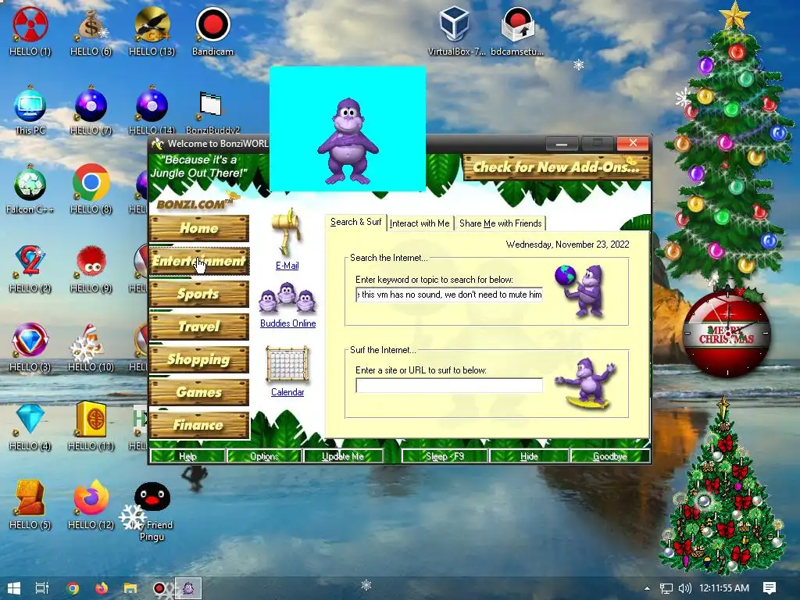Click the Buddies Online gorillas icon
This screenshot has height=600, width=800.
click(287, 297)
